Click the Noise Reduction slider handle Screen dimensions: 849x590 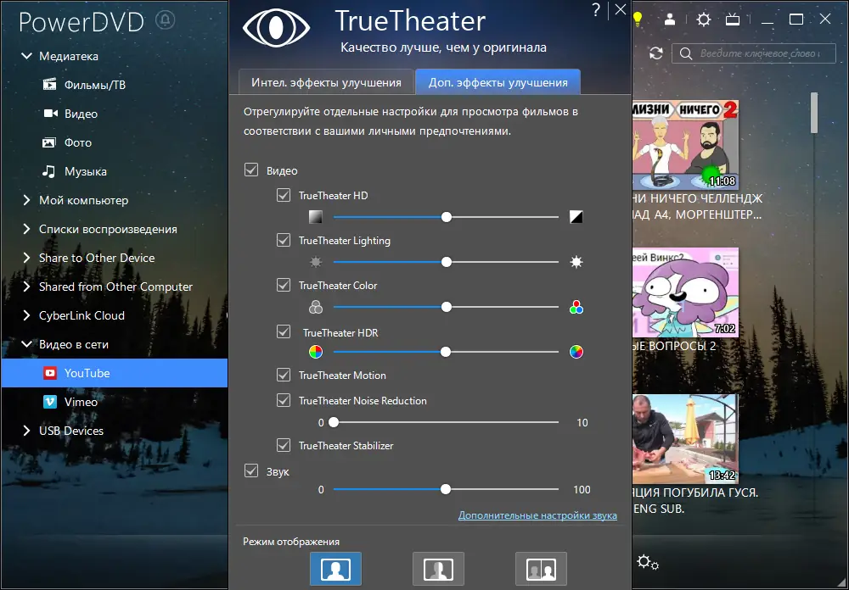point(334,422)
